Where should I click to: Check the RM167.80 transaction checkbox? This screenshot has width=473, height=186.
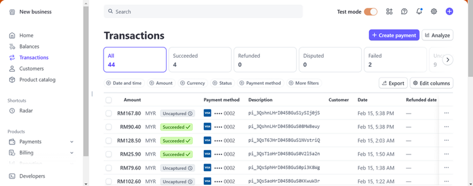tap(109, 113)
